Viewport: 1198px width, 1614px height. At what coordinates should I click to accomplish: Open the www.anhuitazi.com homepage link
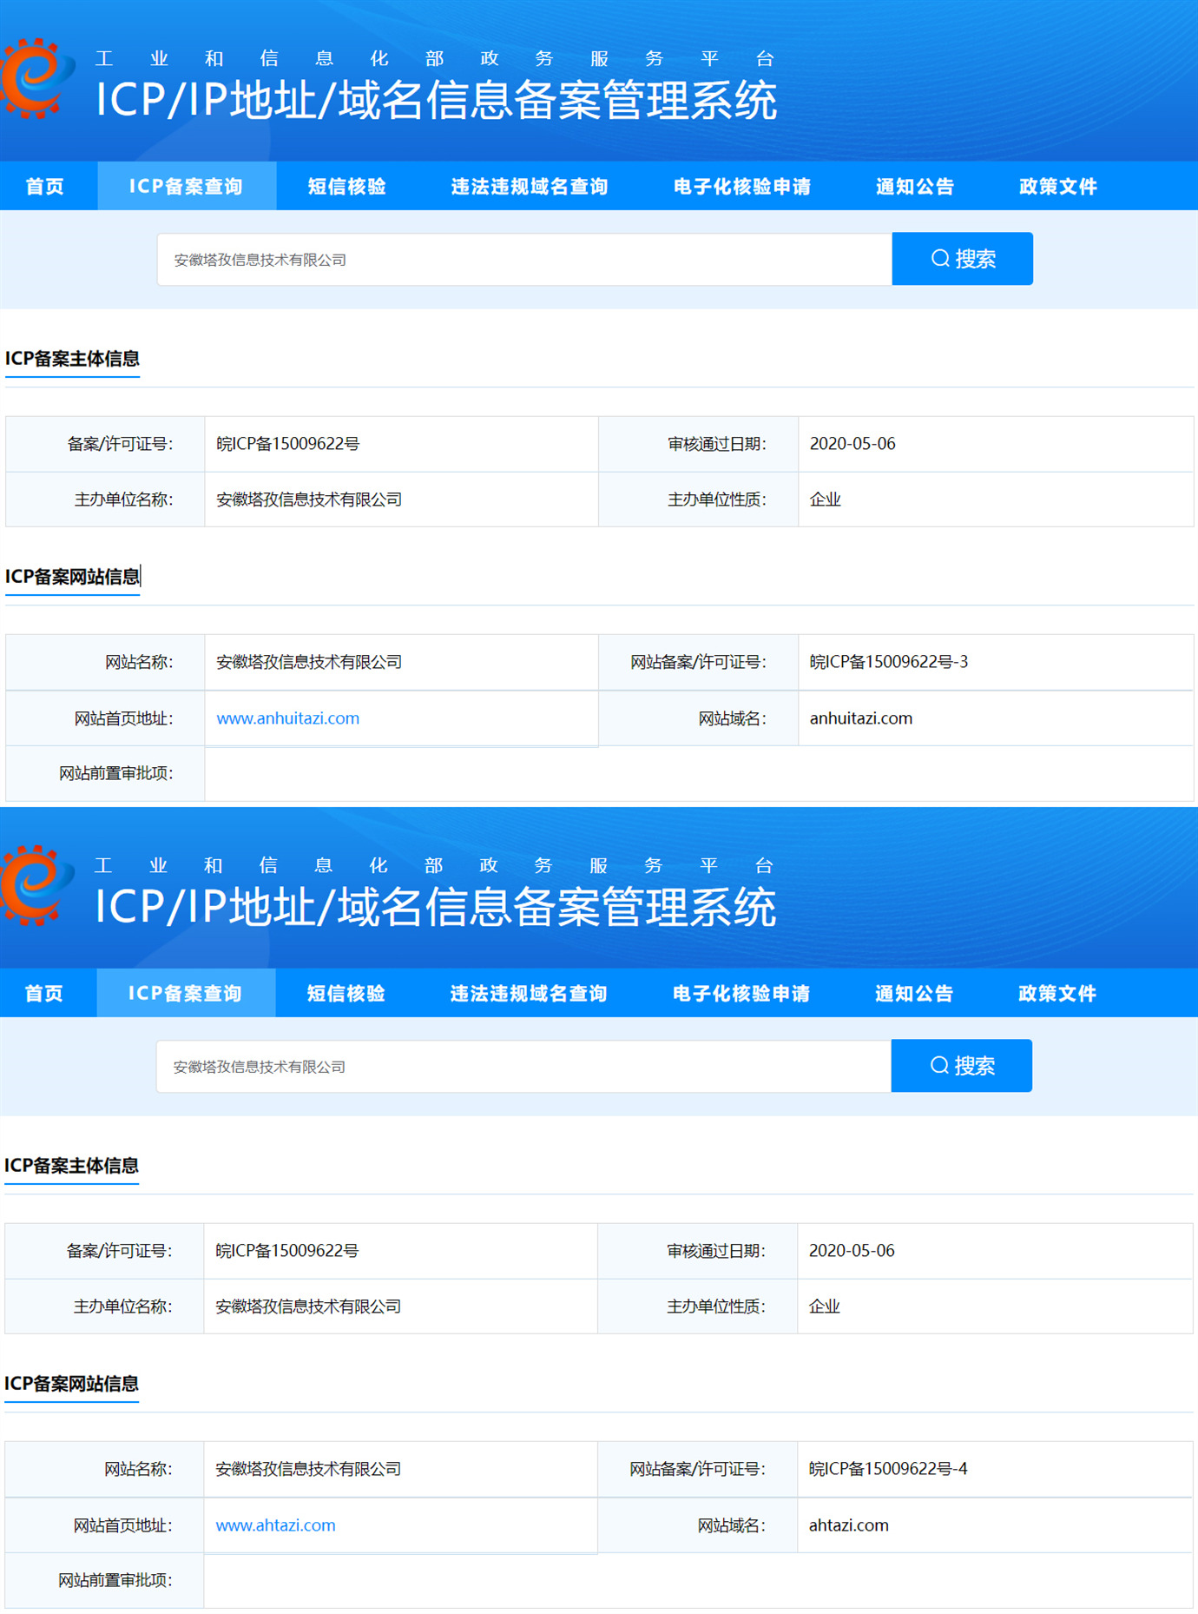click(x=287, y=718)
